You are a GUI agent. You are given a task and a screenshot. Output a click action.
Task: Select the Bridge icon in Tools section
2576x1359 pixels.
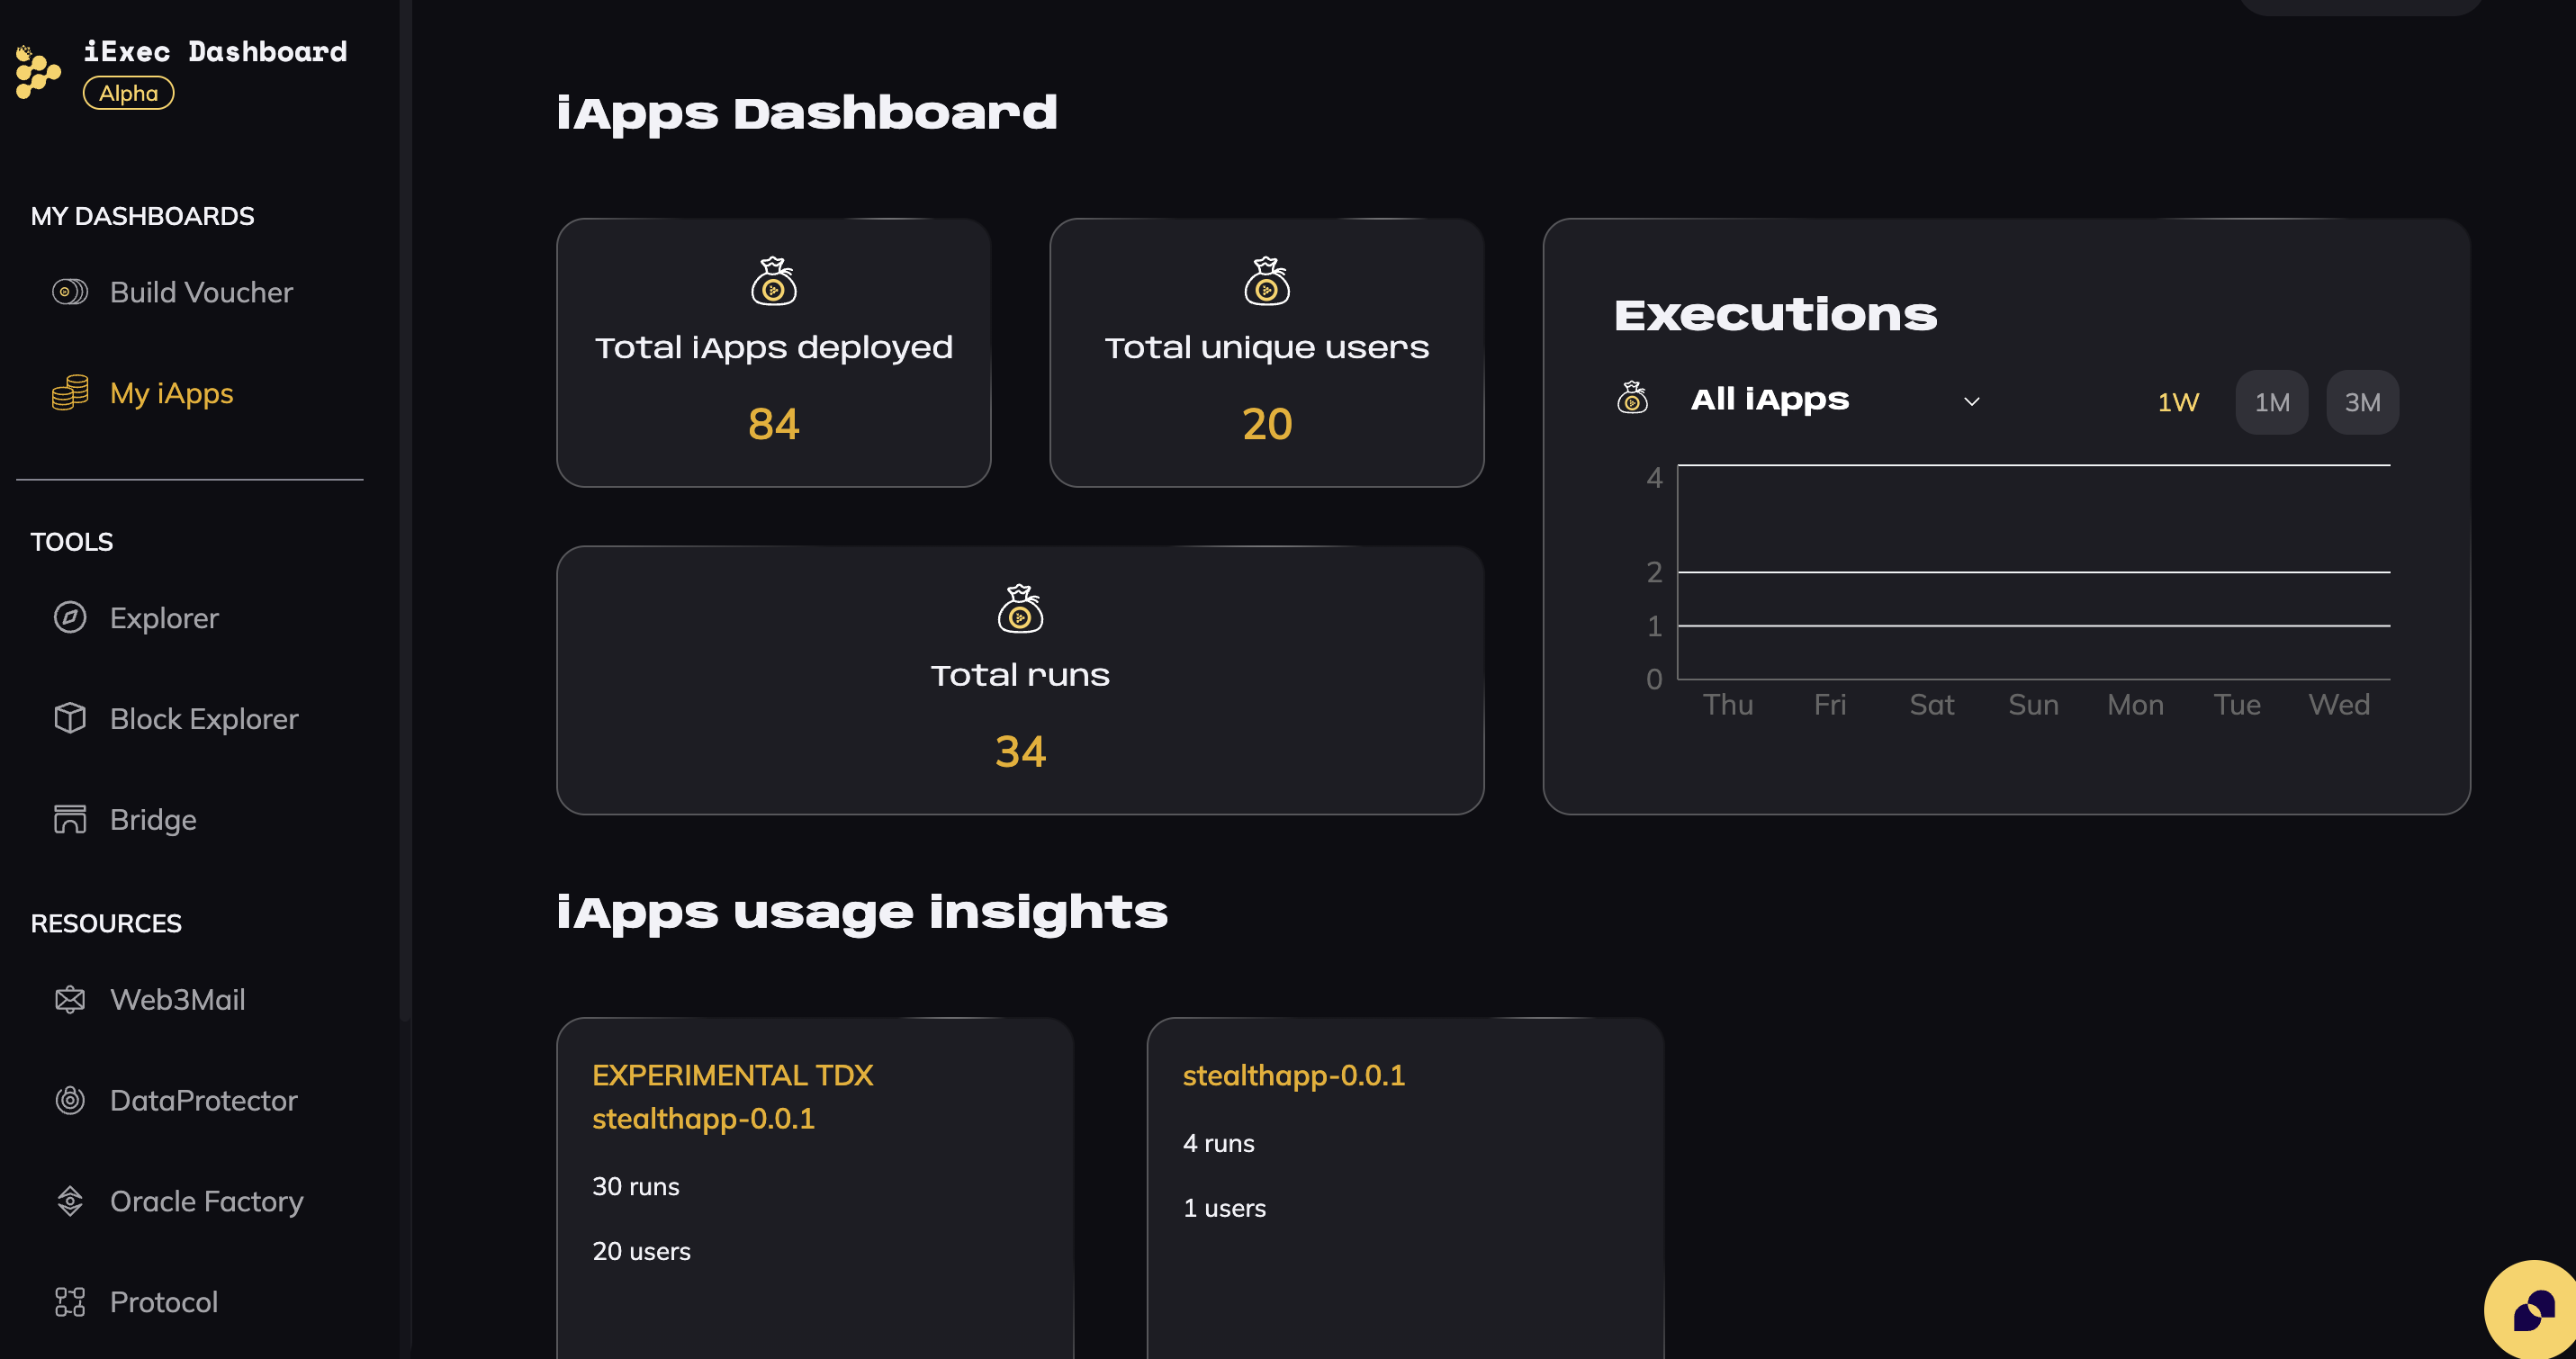[x=69, y=819]
